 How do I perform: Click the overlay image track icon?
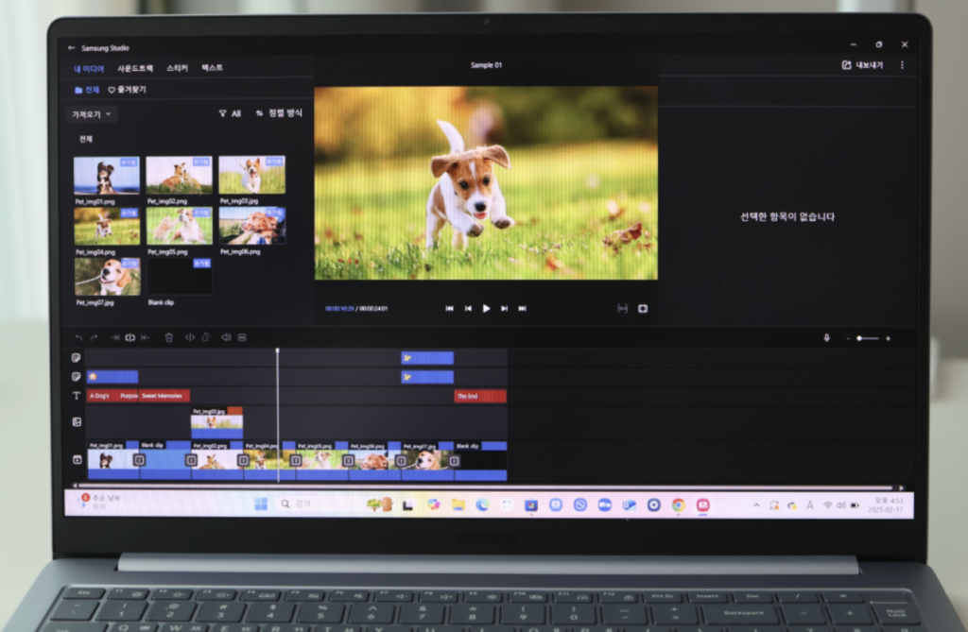[77, 422]
